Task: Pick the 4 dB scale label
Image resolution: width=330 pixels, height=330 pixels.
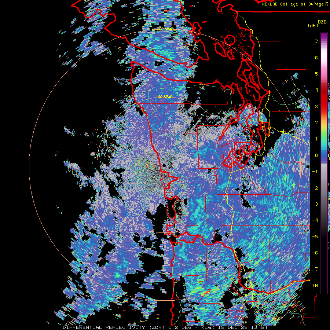Action: [x=316, y=90]
